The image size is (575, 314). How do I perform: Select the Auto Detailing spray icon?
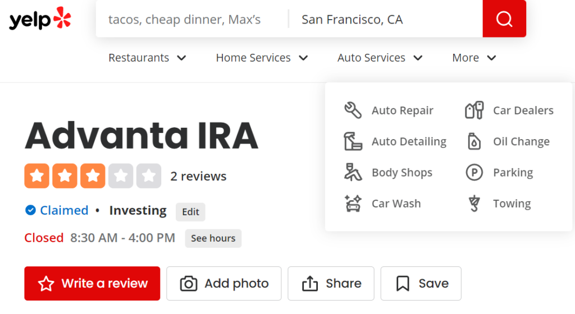[x=353, y=141]
